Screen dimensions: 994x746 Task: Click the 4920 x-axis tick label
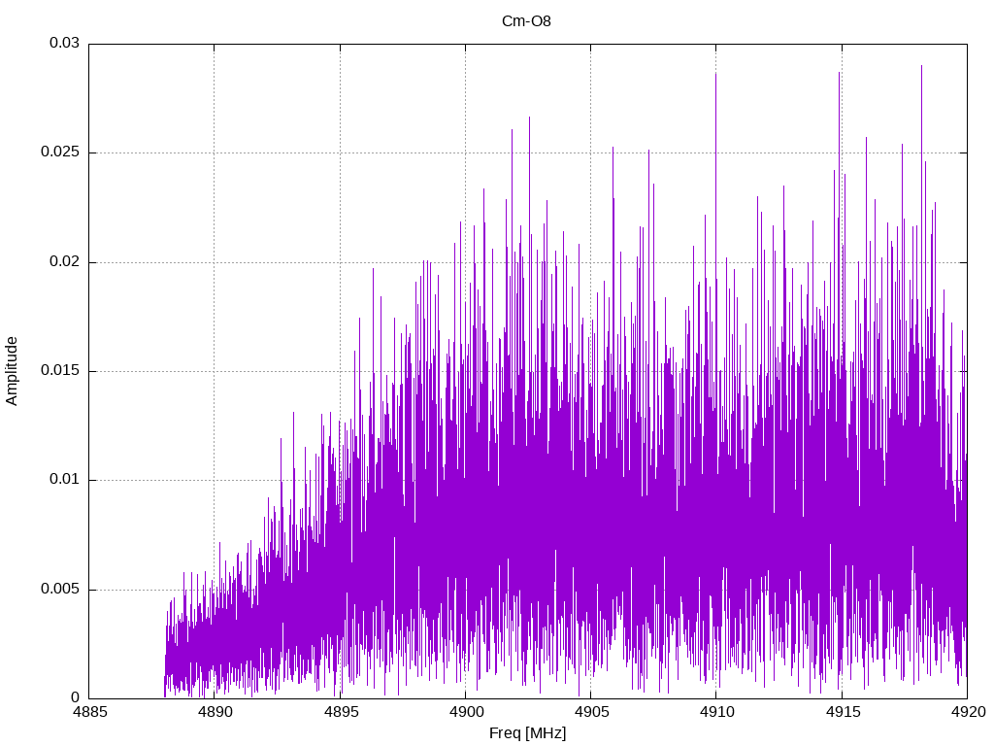(968, 712)
